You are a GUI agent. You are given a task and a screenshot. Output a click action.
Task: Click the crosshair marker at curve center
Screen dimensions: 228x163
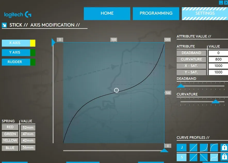point(116,90)
